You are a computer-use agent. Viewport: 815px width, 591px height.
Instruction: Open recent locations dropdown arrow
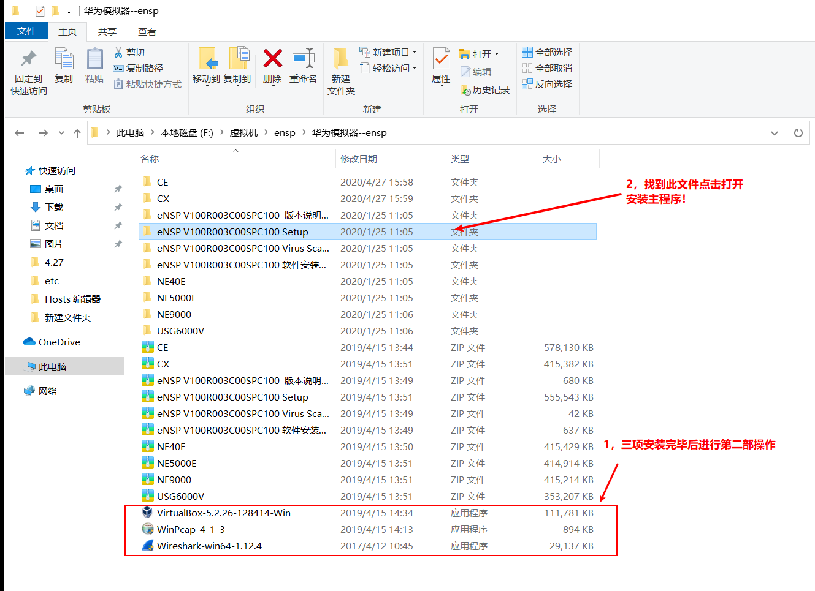pos(61,133)
